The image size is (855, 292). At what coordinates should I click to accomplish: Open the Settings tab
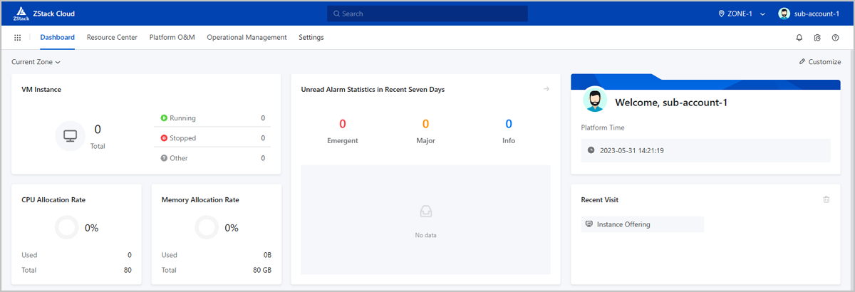coord(311,38)
